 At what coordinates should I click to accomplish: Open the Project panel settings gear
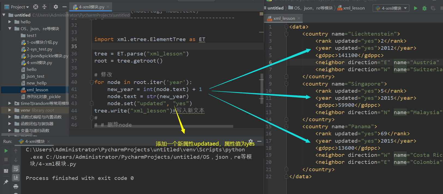pyautogui.click(x=56, y=7)
